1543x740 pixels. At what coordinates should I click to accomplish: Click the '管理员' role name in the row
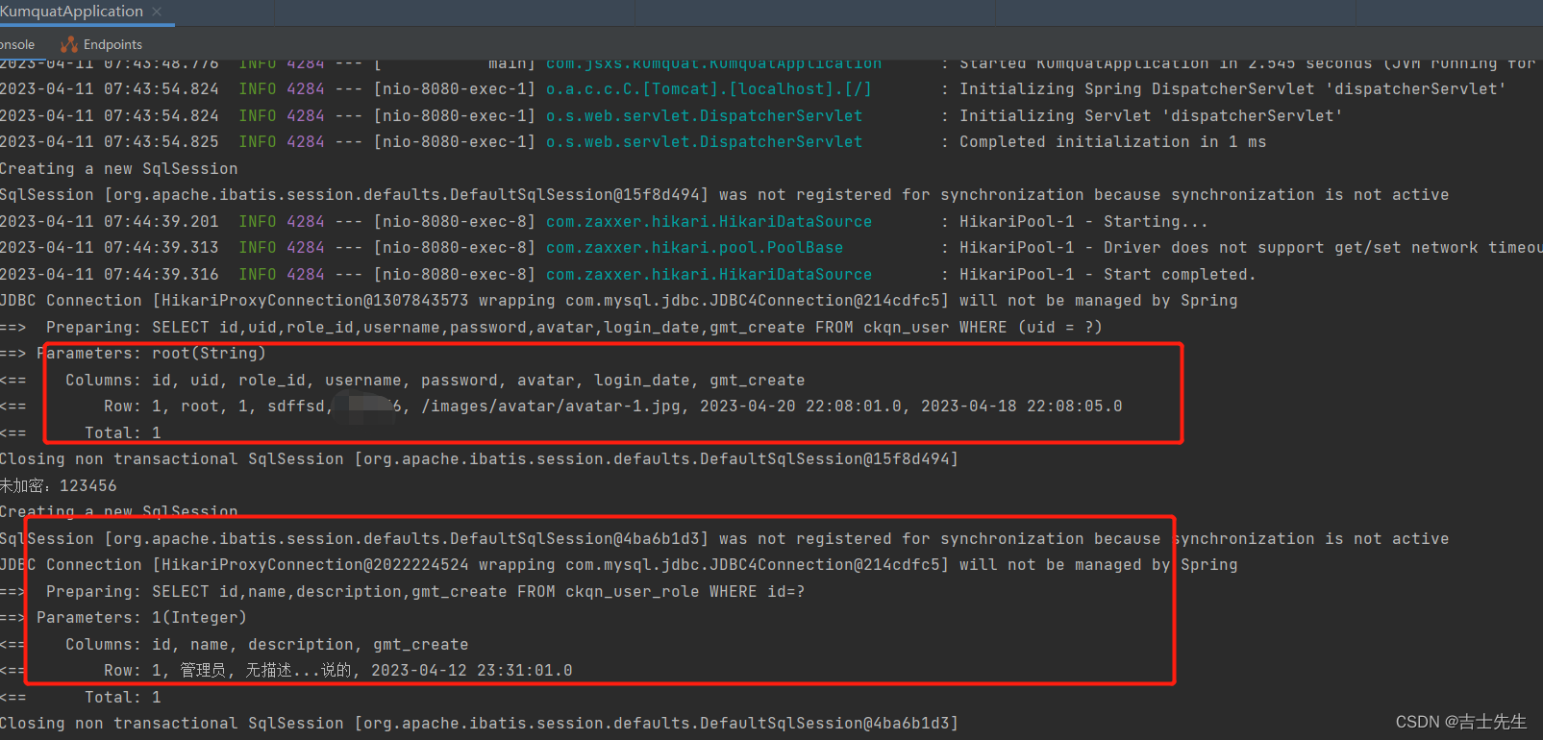pyautogui.click(x=203, y=670)
